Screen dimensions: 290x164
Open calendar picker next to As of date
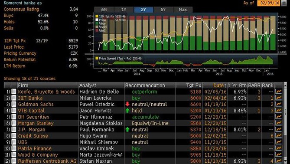[283, 3]
